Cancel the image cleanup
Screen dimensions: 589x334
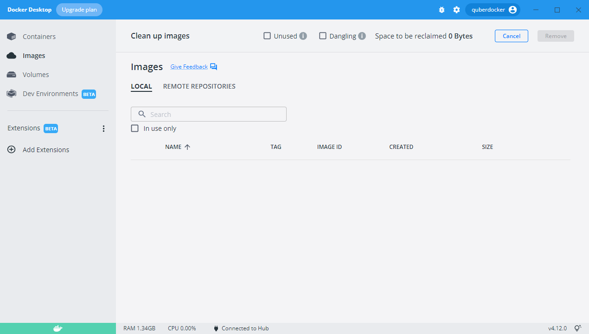click(x=511, y=36)
